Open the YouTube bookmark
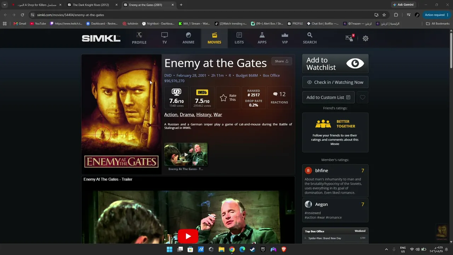The image size is (453, 255). click(x=38, y=24)
